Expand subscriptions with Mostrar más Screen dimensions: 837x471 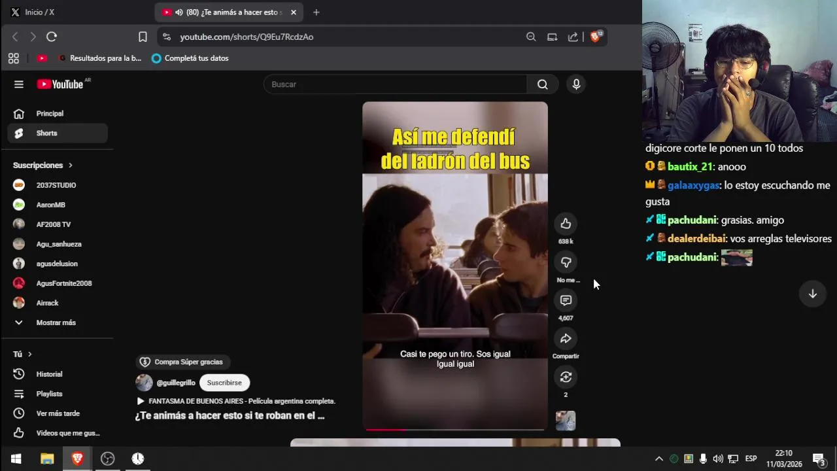58,323
